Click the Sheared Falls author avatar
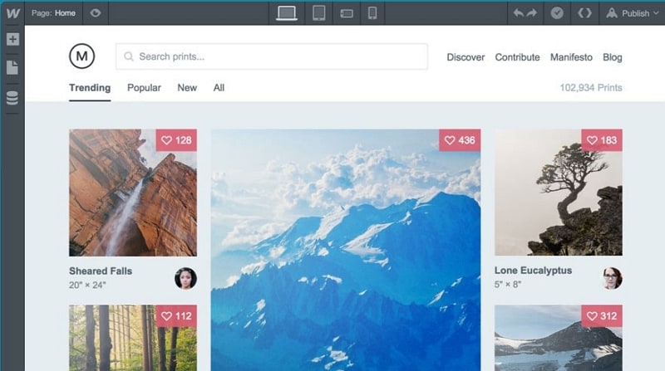This screenshot has width=665, height=371. [185, 278]
